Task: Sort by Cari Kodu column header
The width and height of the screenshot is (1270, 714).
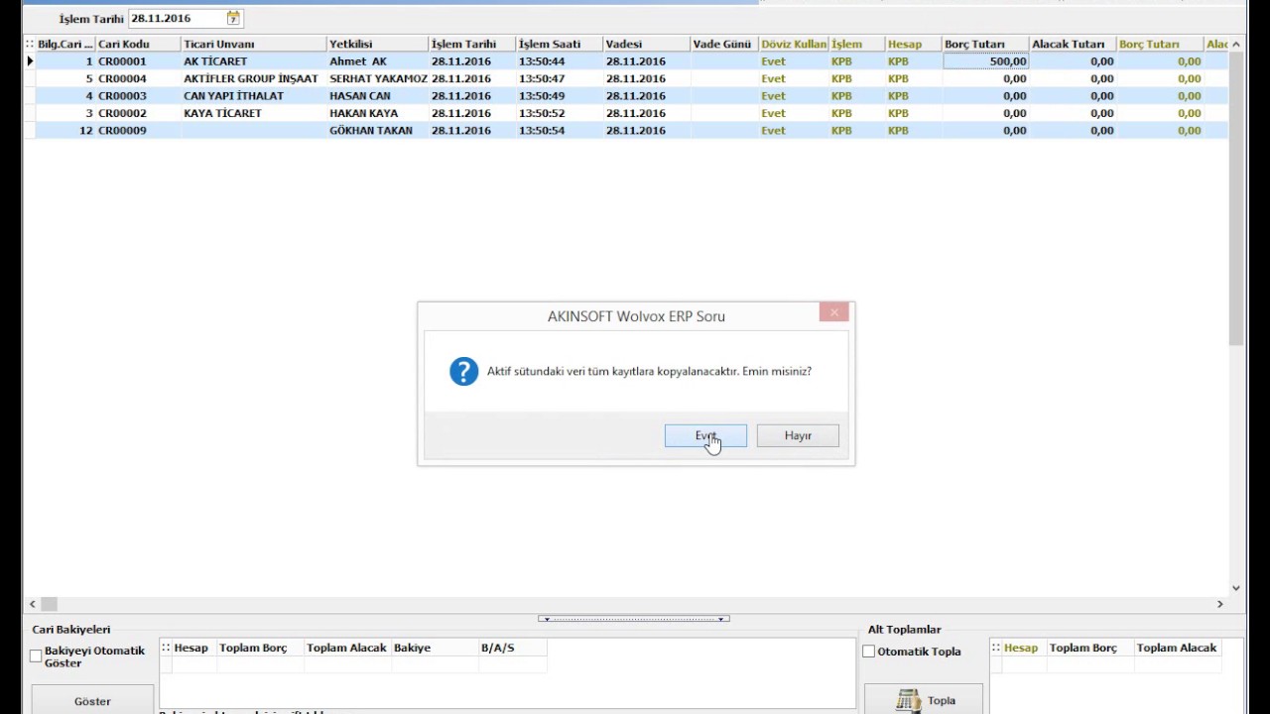Action: 138,44
